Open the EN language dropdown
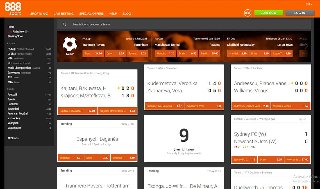This screenshot has height=189, width=320. (x=308, y=4)
